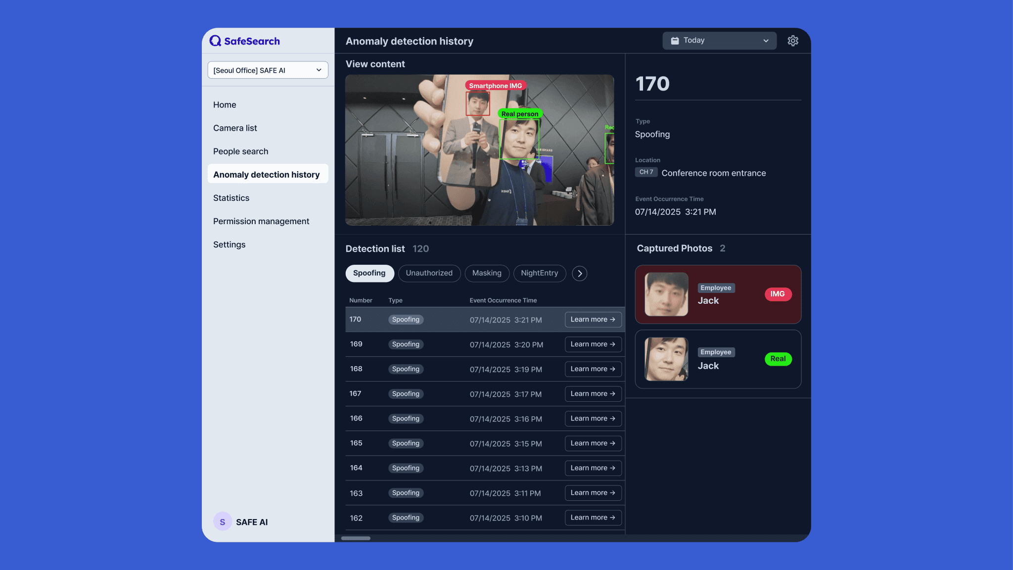Toggle the Masking filter chip

click(x=487, y=273)
